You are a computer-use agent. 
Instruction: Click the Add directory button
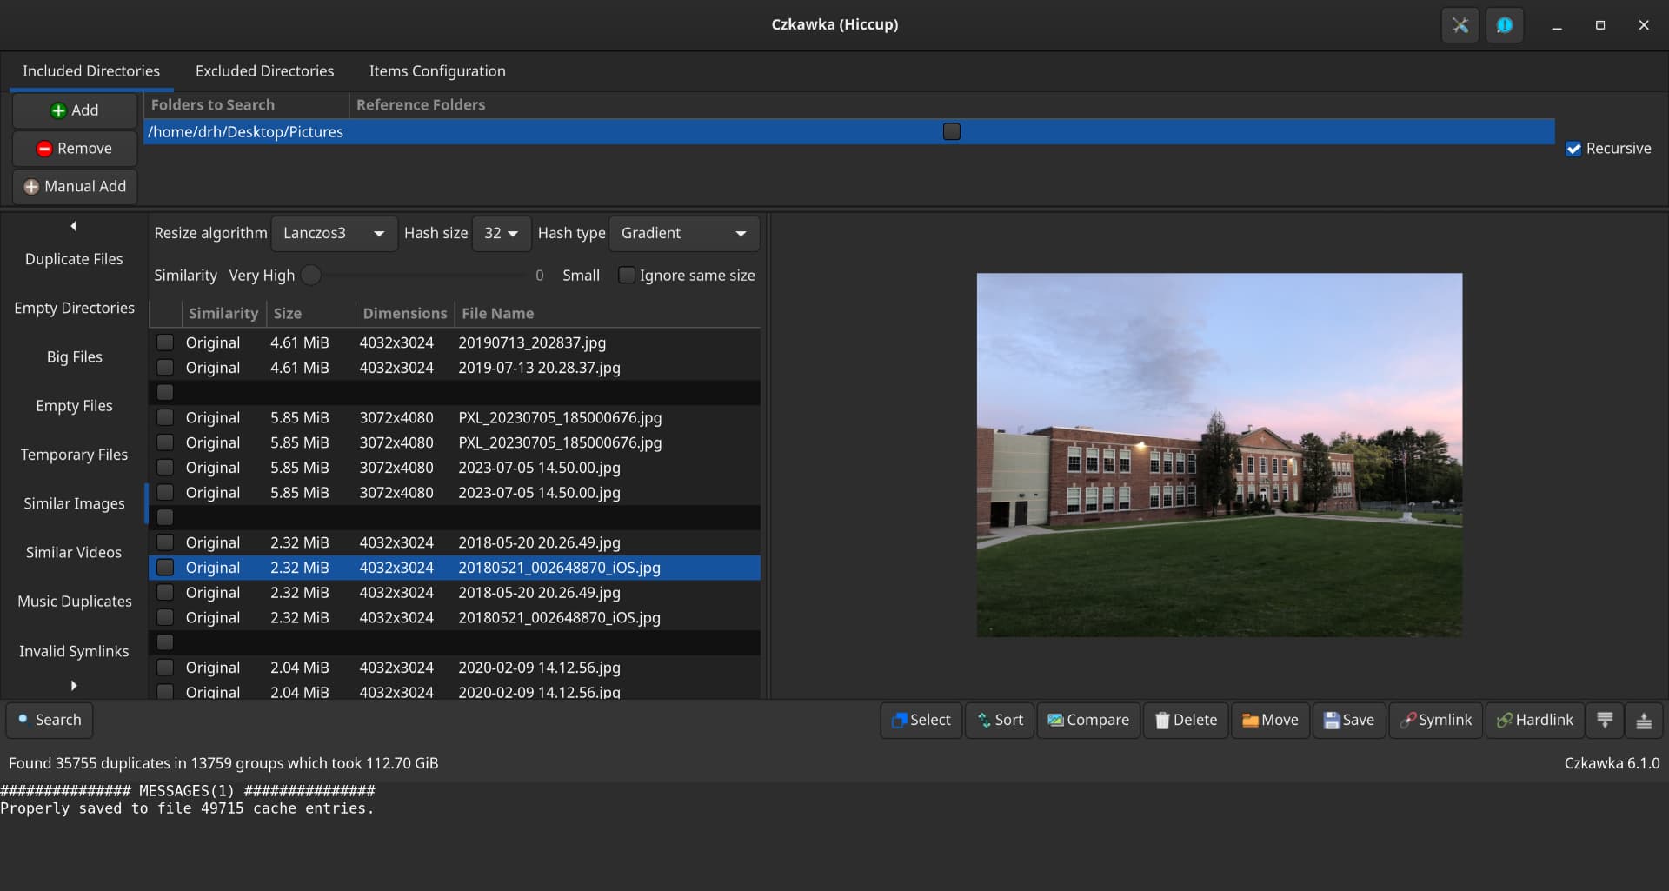(75, 110)
